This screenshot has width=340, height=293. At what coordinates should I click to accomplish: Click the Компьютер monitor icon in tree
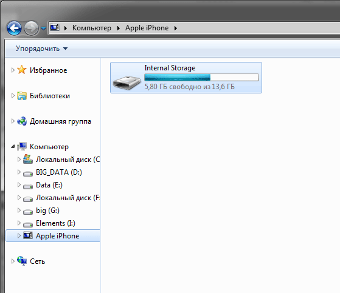(x=22, y=146)
